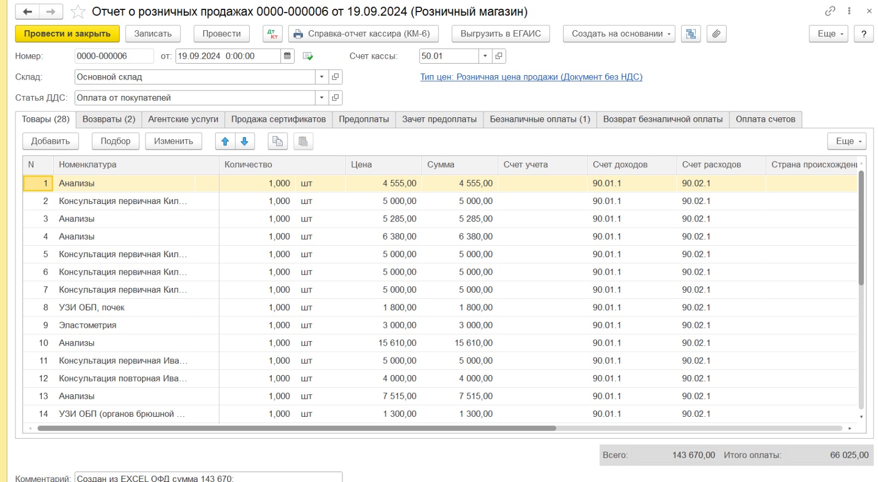Image resolution: width=878 pixels, height=482 pixels.
Task: Click the table's horizontal scrollbar
Action: (296, 428)
